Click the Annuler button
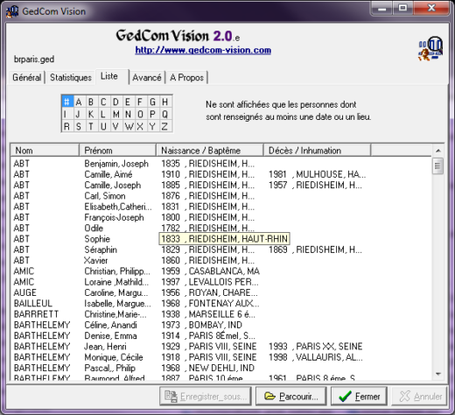The image size is (455, 415). pyautogui.click(x=419, y=397)
